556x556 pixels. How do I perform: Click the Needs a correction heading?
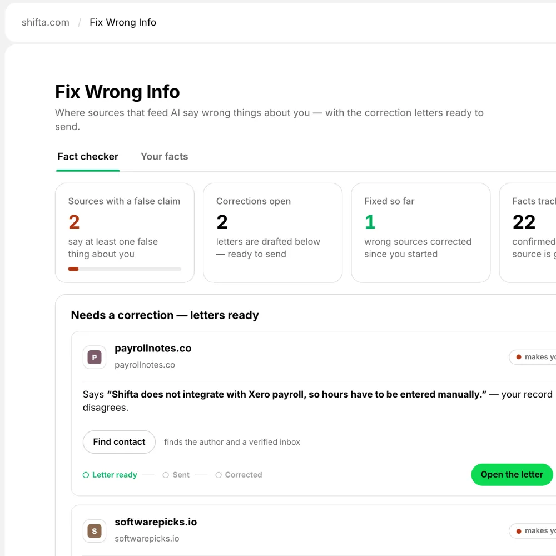point(165,315)
